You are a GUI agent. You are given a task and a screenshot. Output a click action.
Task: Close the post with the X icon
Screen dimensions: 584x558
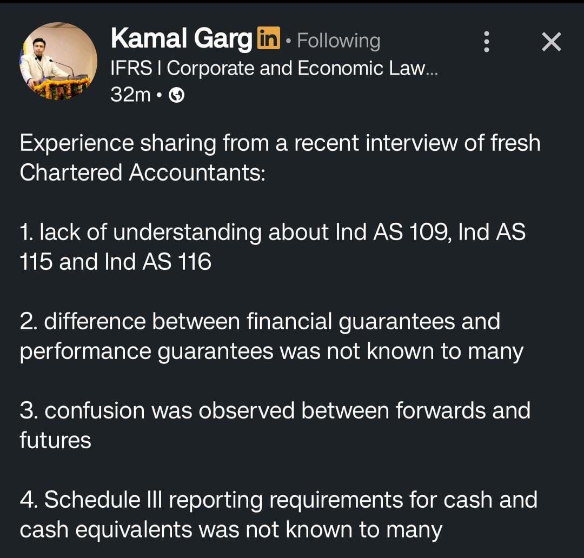point(551,42)
